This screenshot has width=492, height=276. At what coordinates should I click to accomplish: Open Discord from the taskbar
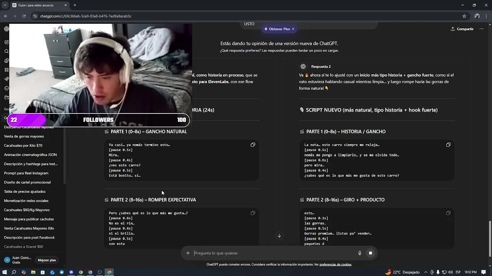tap(71, 272)
